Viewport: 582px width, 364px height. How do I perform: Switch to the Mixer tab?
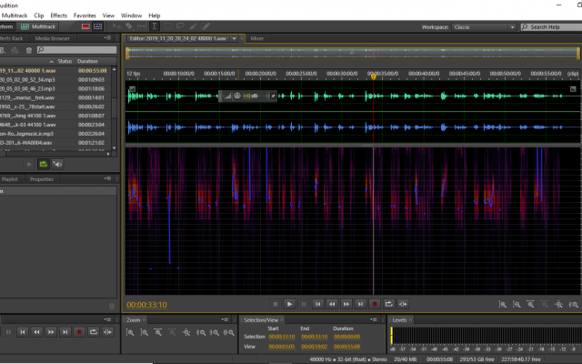pyautogui.click(x=256, y=38)
